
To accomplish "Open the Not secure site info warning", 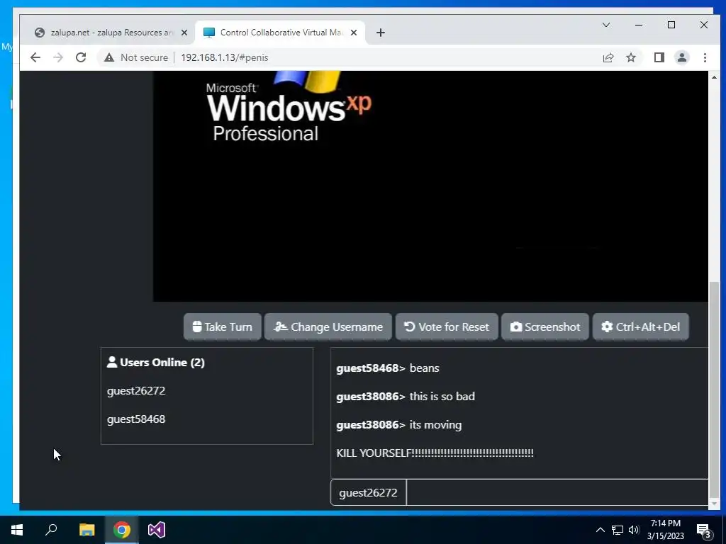I will point(135,57).
